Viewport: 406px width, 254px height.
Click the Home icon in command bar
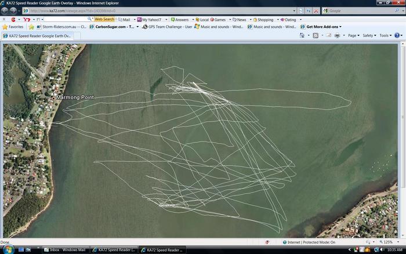point(302,35)
